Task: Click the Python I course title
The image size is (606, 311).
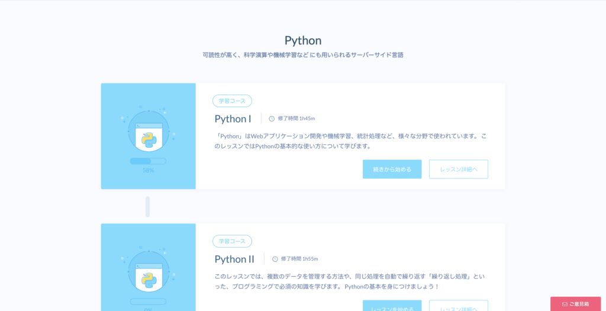Action: (x=233, y=119)
